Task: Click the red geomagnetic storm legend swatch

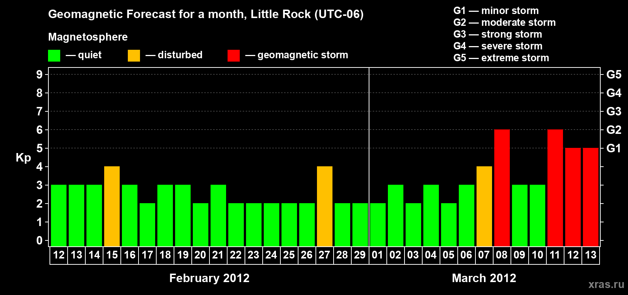Action: pyautogui.click(x=233, y=56)
